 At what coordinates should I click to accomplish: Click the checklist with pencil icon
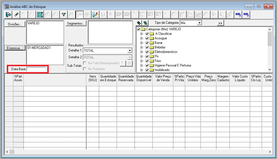click(95, 14)
